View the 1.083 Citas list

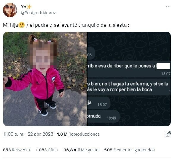tap(46, 150)
